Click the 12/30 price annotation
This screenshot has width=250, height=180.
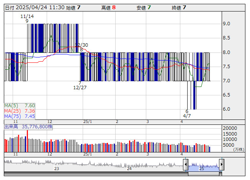coord(82,47)
